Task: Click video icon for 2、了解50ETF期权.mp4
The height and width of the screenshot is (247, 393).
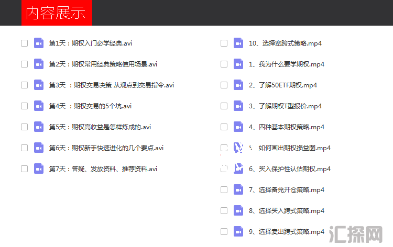Action: click(238, 85)
